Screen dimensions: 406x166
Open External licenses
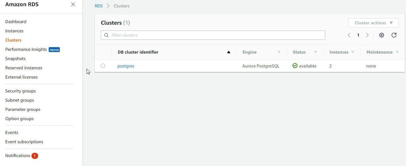tap(21, 77)
